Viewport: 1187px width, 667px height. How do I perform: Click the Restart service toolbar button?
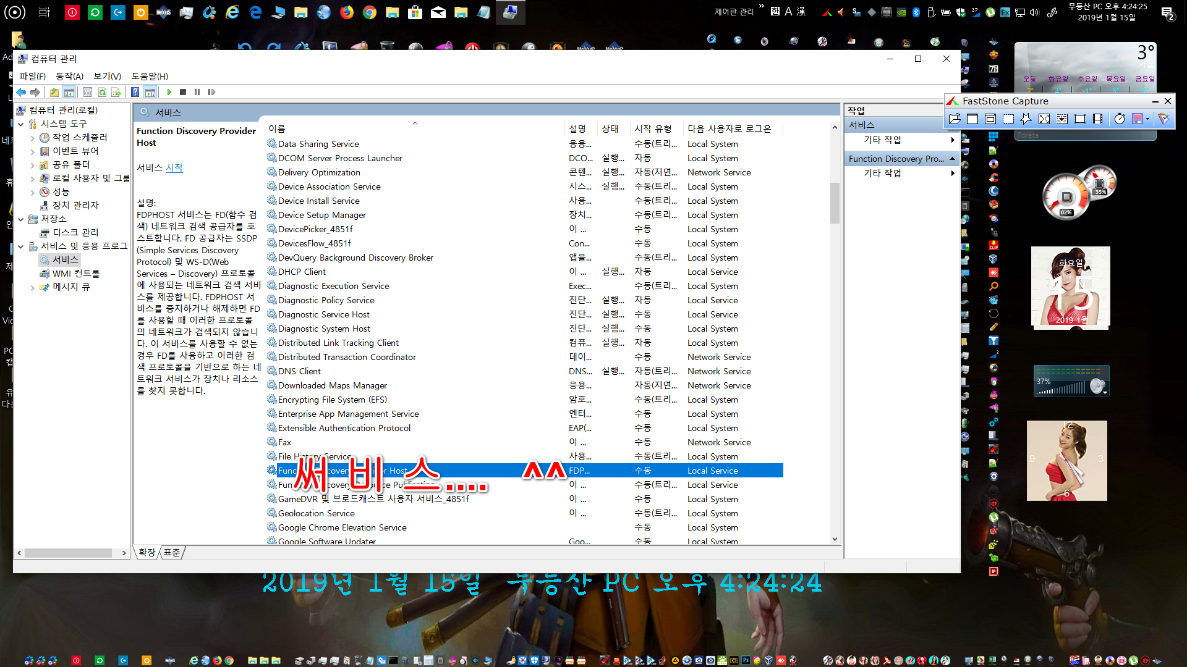(x=211, y=92)
